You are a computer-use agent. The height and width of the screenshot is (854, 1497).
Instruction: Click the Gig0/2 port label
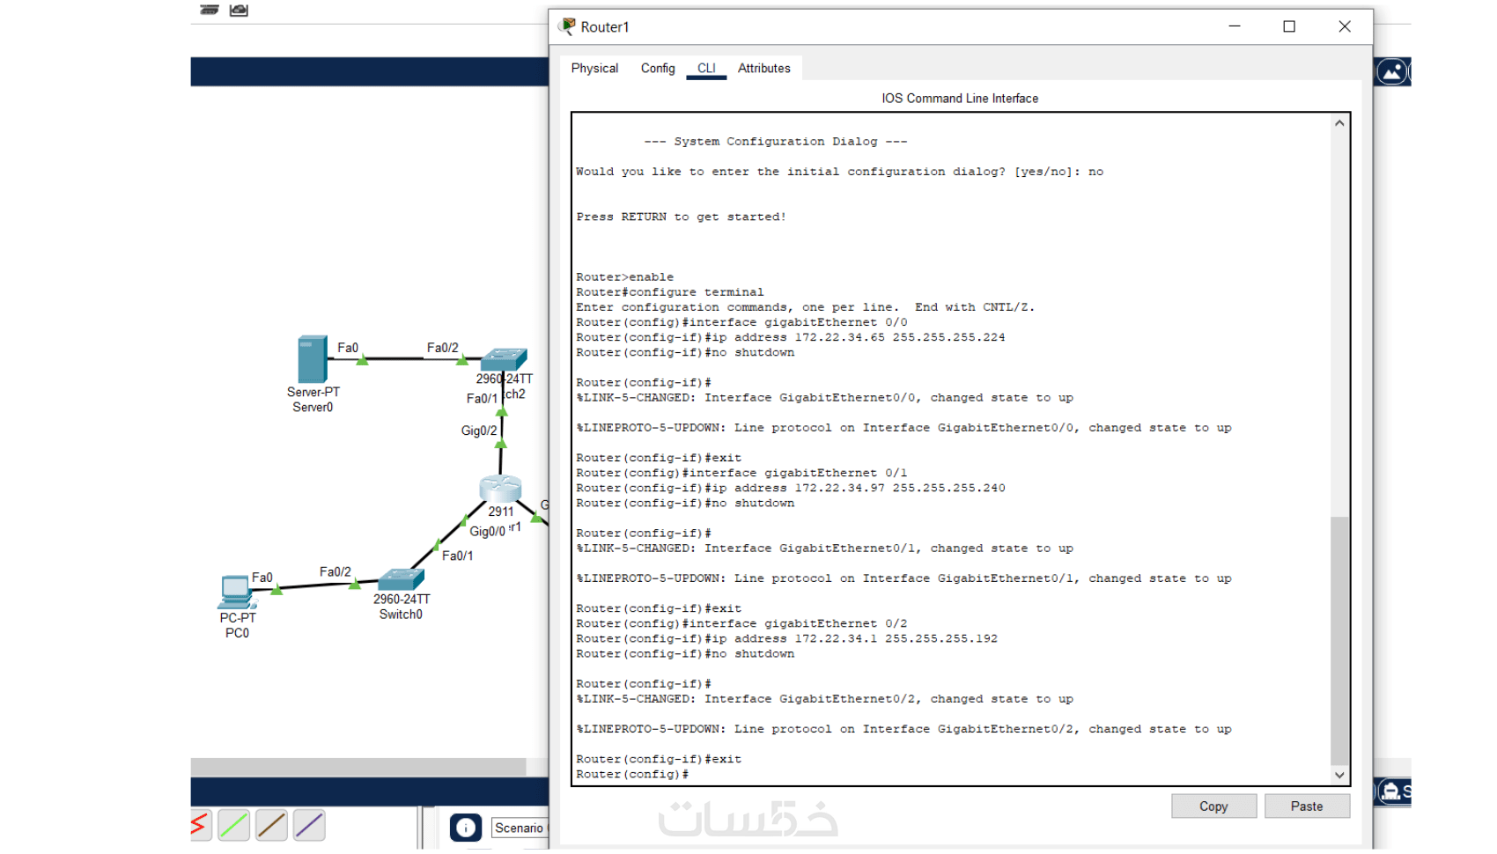tap(479, 431)
